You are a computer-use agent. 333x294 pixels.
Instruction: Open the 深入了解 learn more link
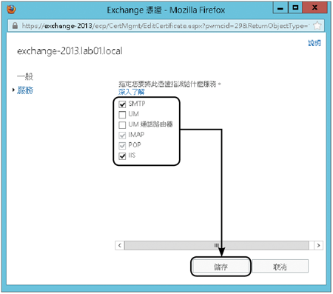pyautogui.click(x=132, y=92)
